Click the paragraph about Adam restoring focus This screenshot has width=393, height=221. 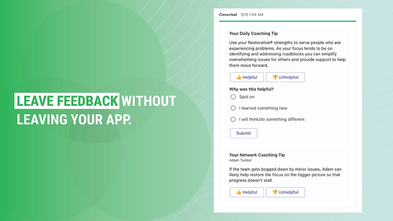point(285,175)
